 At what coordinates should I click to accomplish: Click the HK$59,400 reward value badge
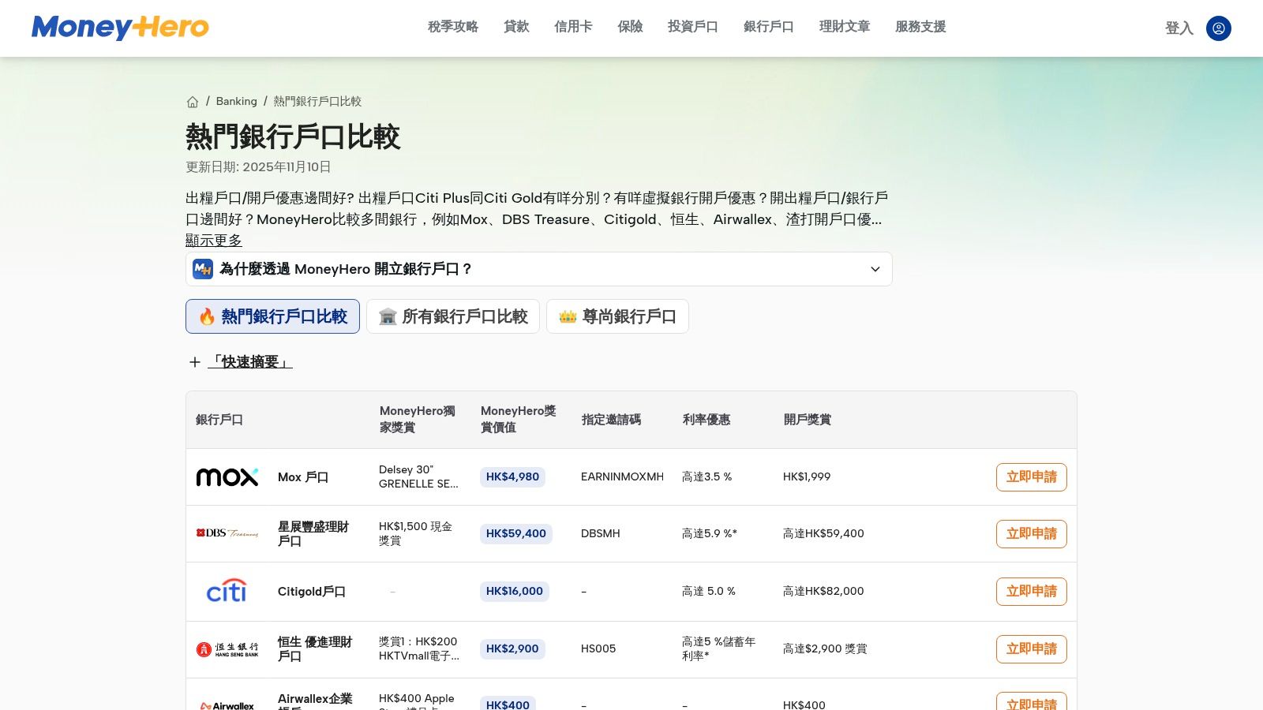[516, 534]
